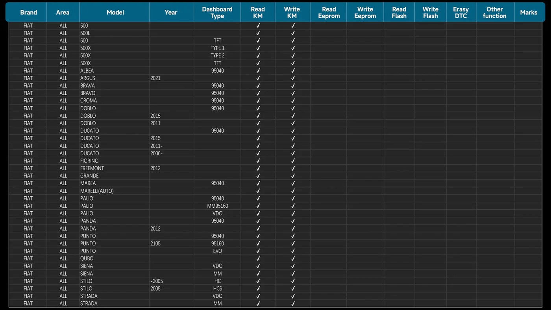
Task: Select the MM95160 dashboard type cell
Action: coord(218,206)
